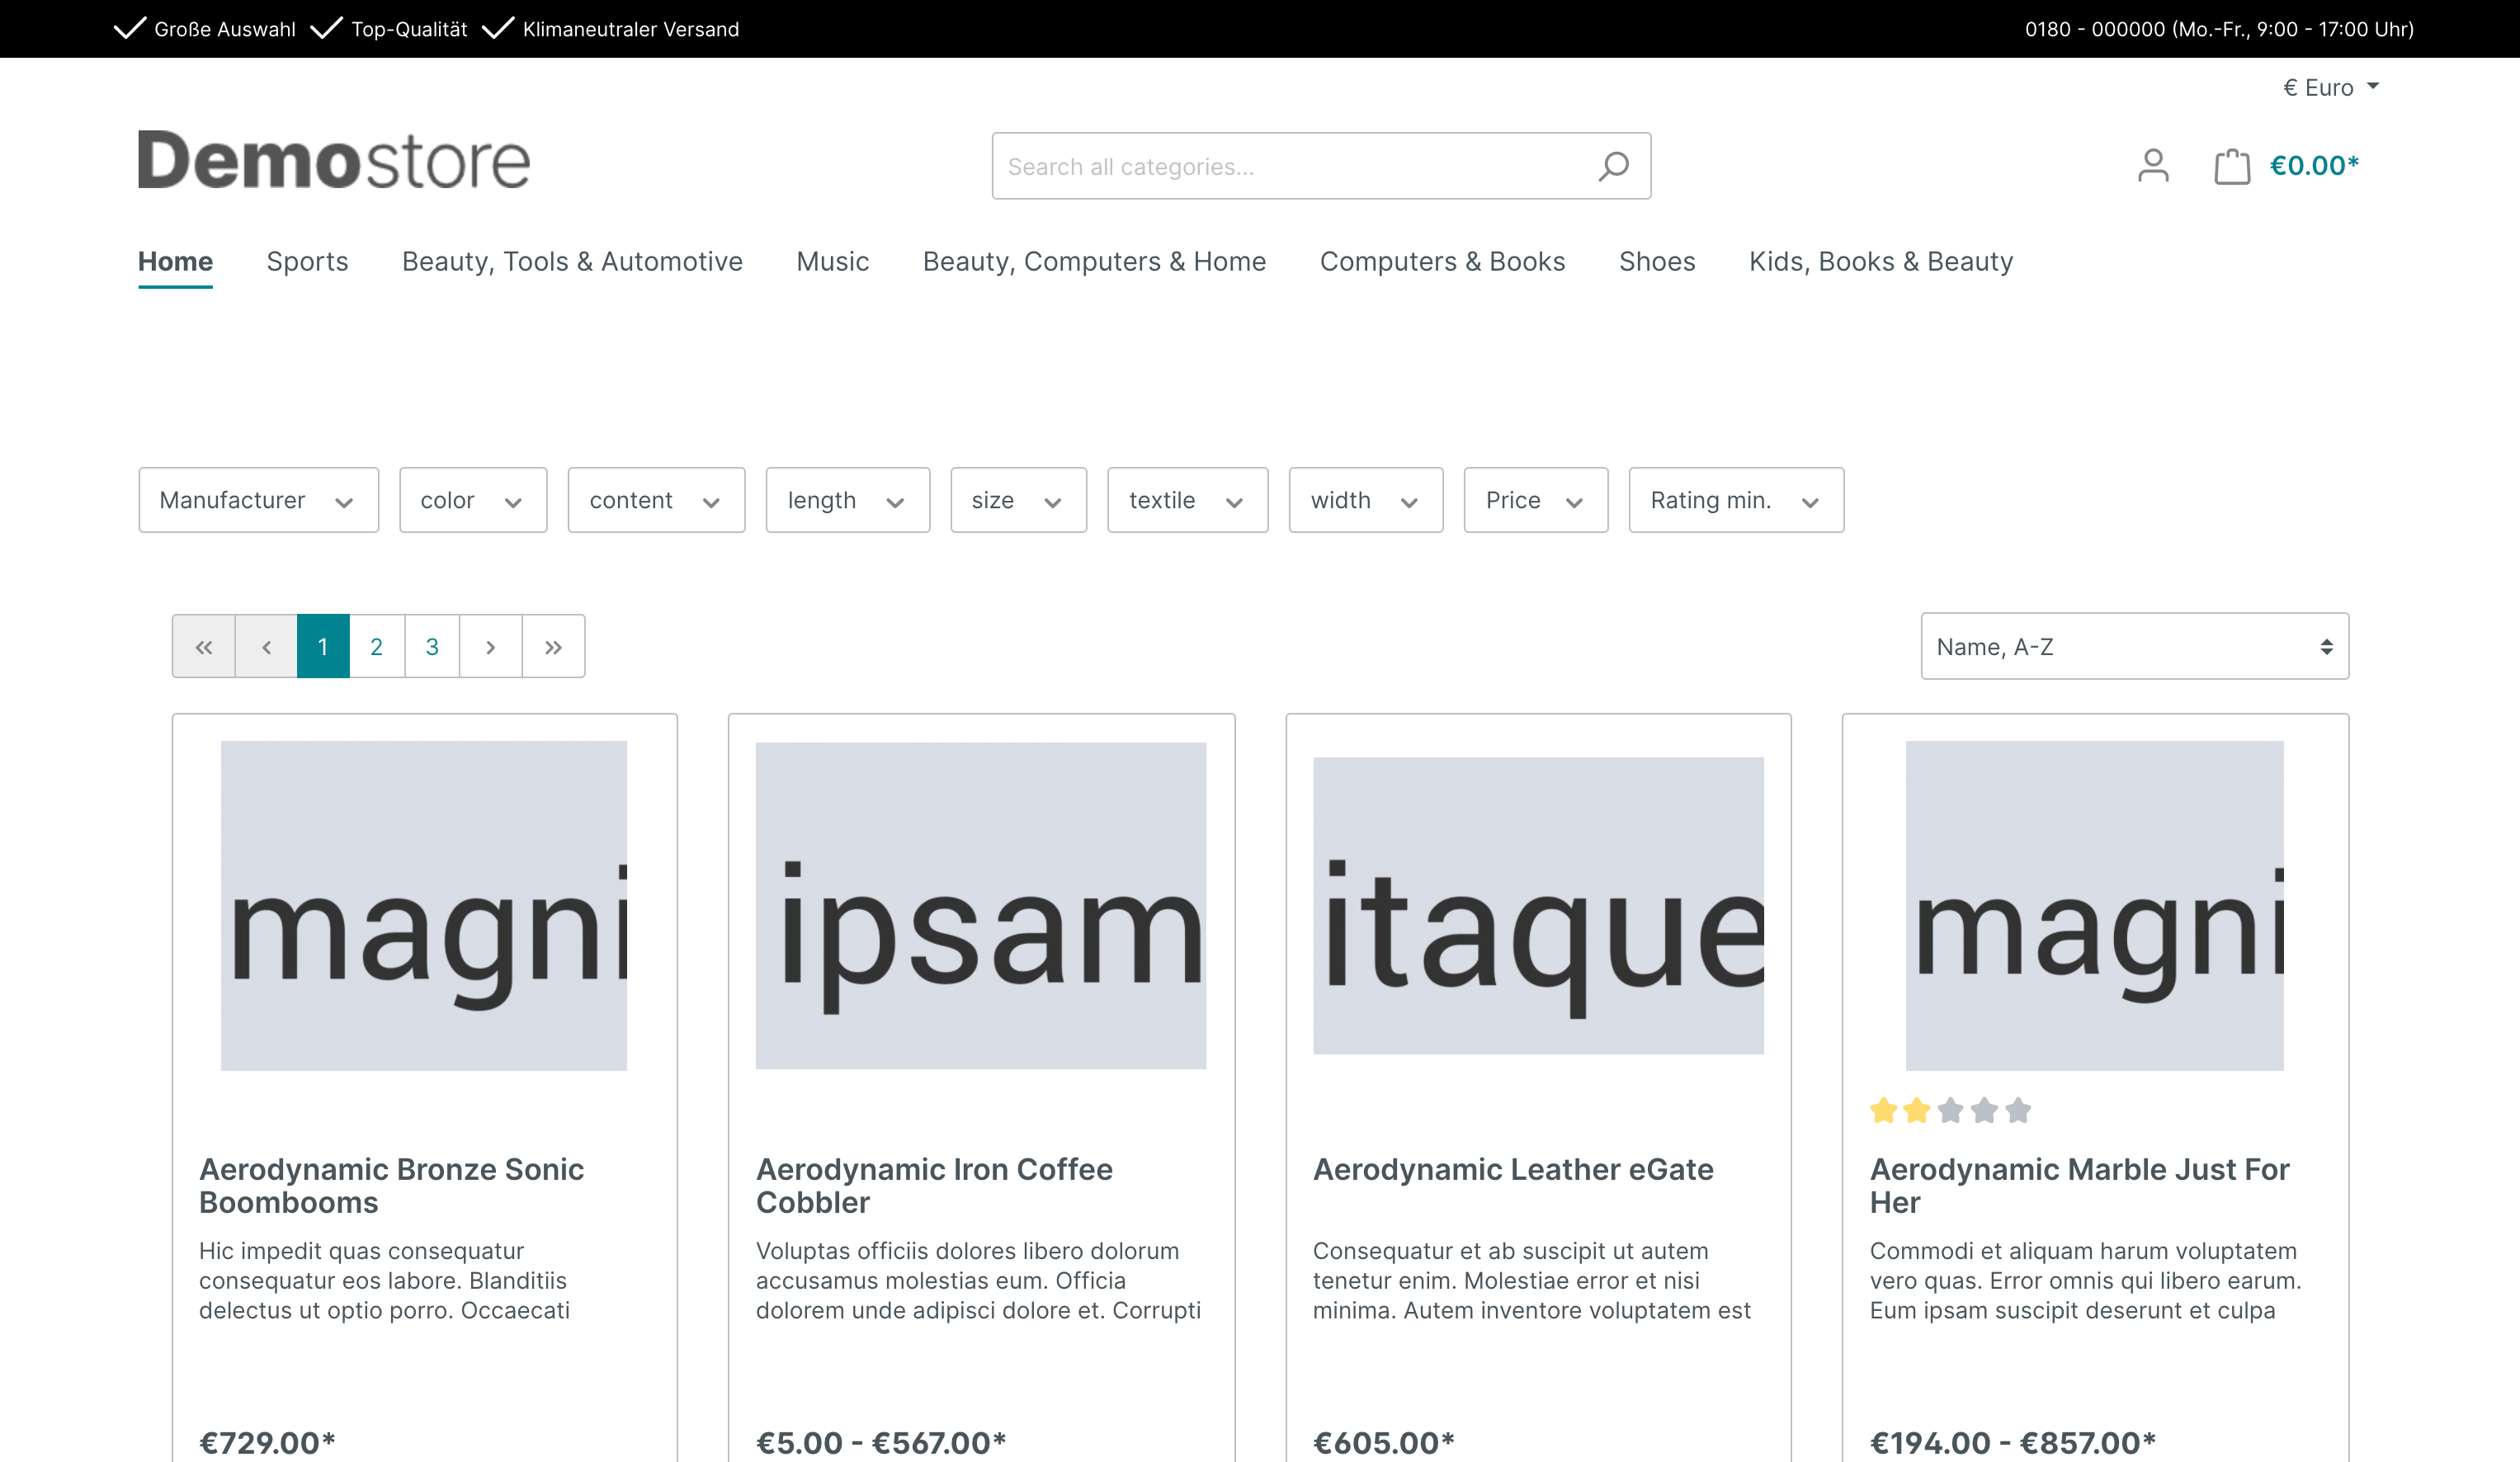Screen dimensions: 2520x1462
Task: Click description starting 'Commodi et aliquam'
Action: pos(2086,1281)
